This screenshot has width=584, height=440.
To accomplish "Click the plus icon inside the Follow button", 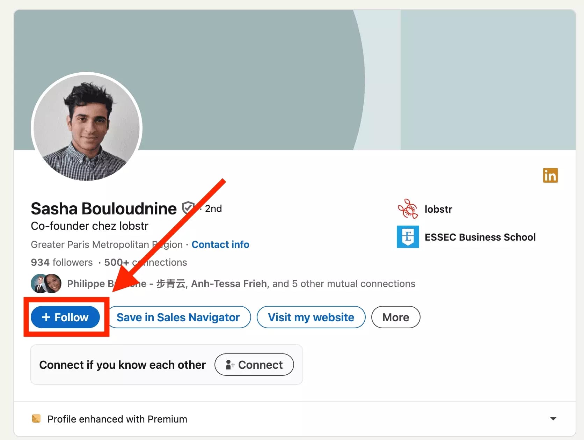I will tap(46, 317).
